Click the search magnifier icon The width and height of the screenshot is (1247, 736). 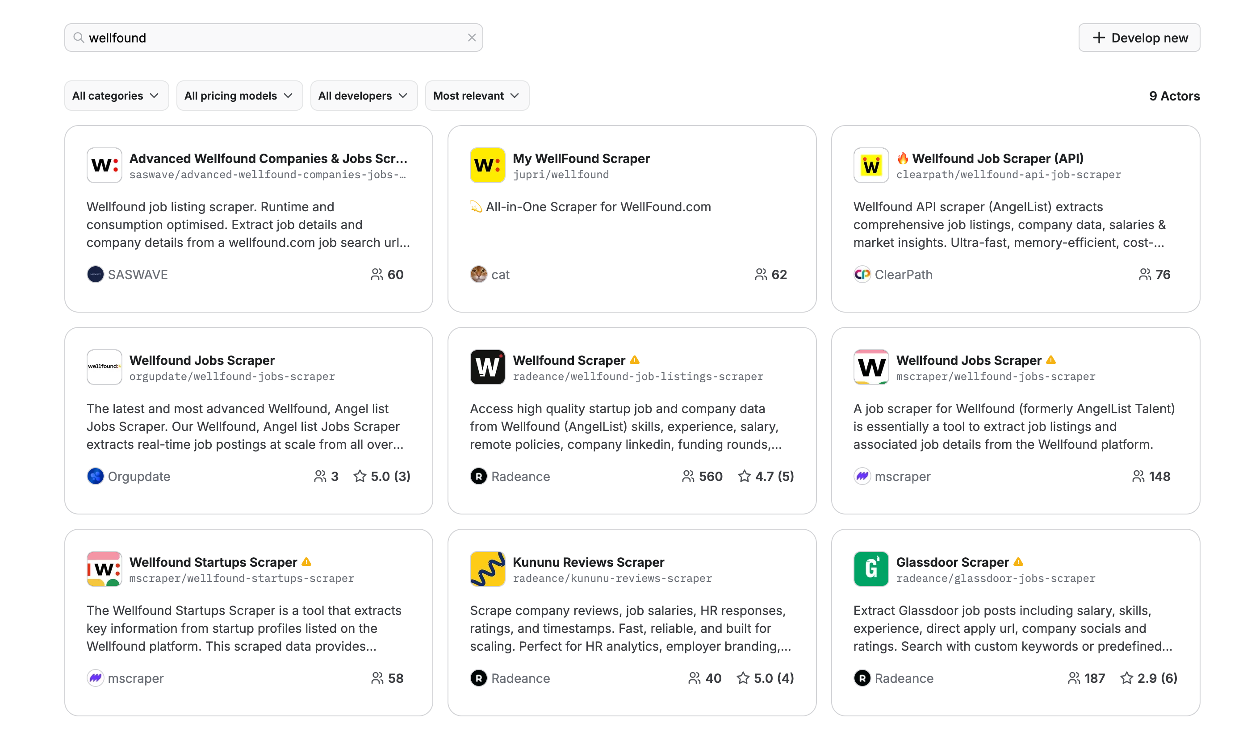click(x=78, y=38)
